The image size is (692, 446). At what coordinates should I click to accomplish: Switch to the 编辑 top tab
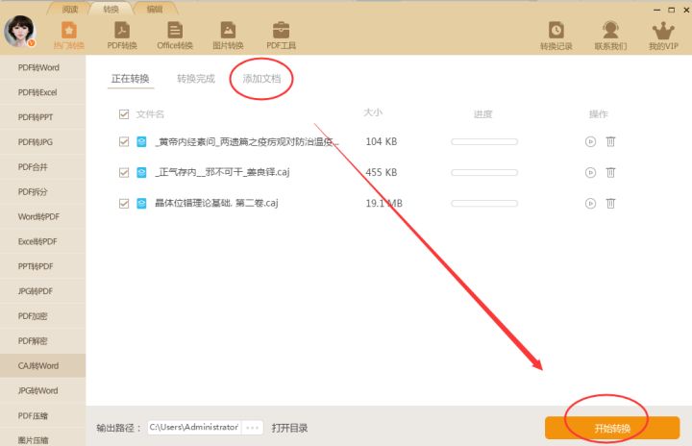[x=154, y=9]
